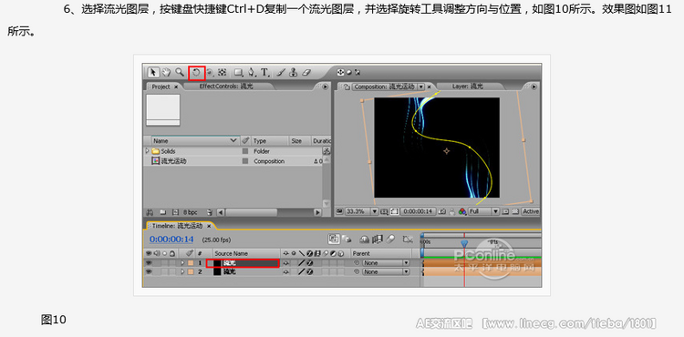
Task: Open the Full resolution dropdown
Action: (483, 211)
